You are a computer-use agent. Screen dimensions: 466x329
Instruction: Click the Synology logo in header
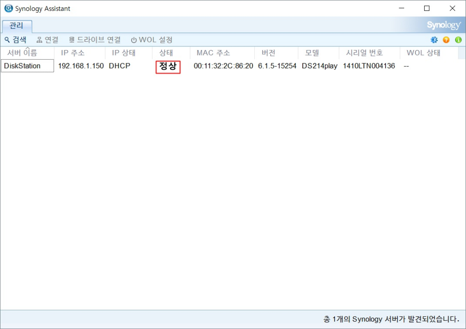(444, 25)
